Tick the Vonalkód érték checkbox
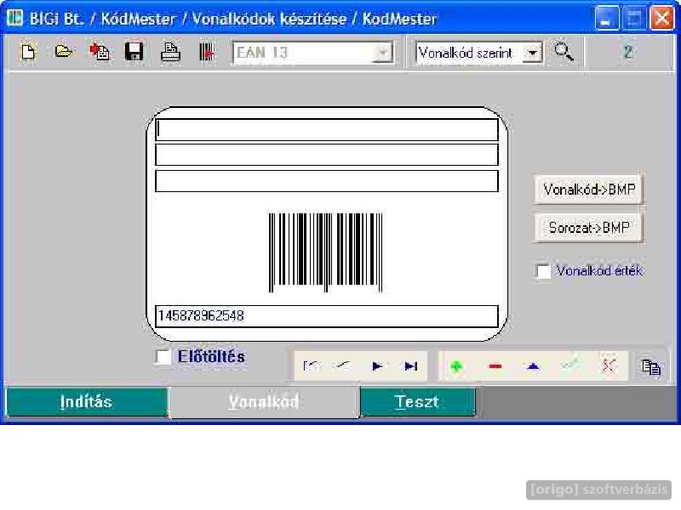This screenshot has width=681, height=510. [543, 271]
